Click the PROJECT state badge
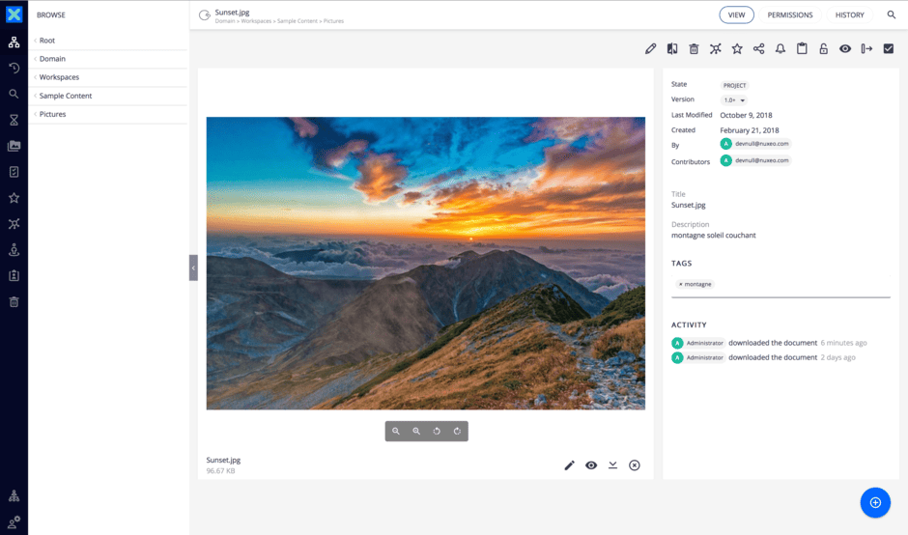 (734, 85)
